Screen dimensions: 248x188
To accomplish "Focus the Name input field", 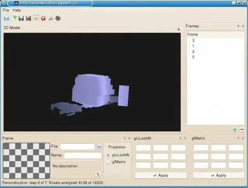I will coord(83,155).
